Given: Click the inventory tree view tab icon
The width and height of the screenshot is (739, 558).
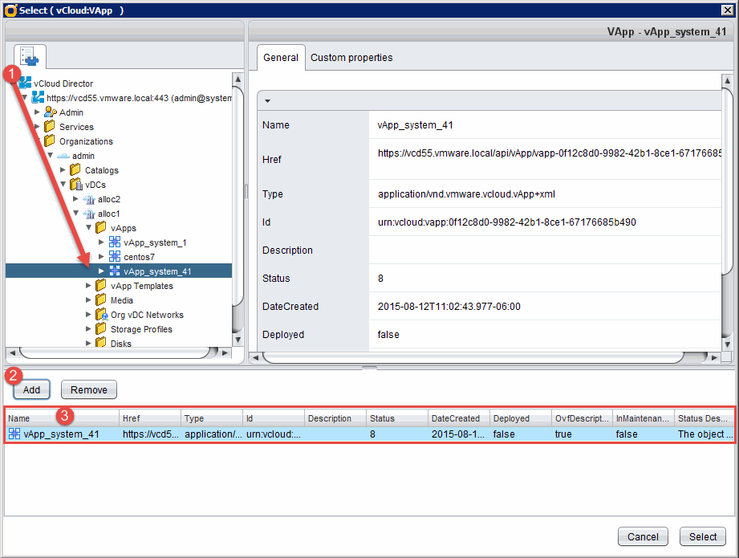Looking at the screenshot, I should click(28, 57).
